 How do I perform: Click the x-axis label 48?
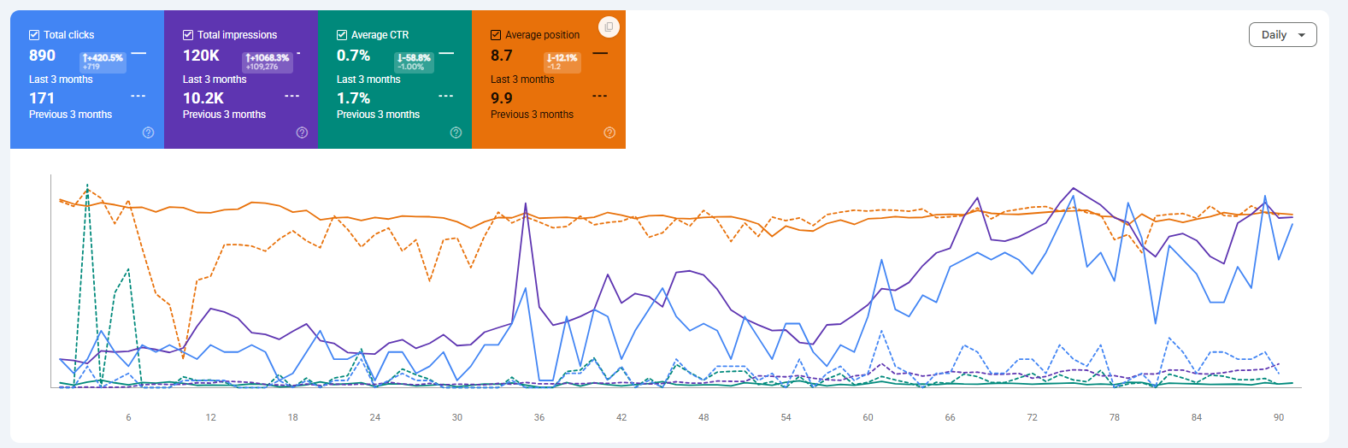click(x=703, y=417)
